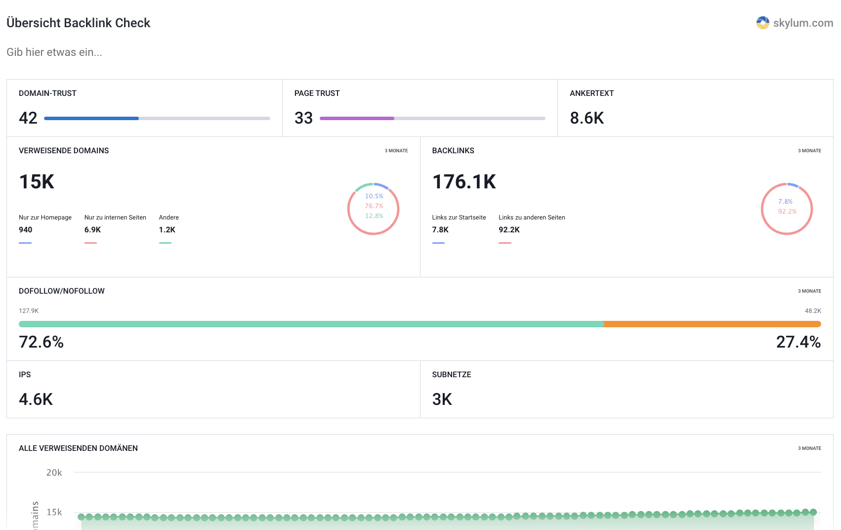Click the Dofollow/Nofollow heading
This screenshot has width=841, height=530.
(62, 291)
